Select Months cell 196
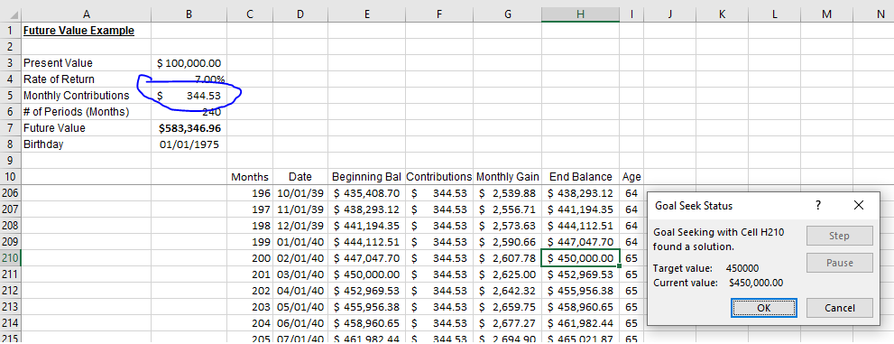The height and width of the screenshot is (344, 894). tap(250, 193)
